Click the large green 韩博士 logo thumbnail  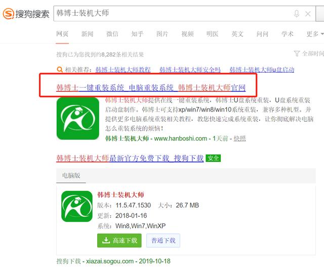tap(78, 119)
